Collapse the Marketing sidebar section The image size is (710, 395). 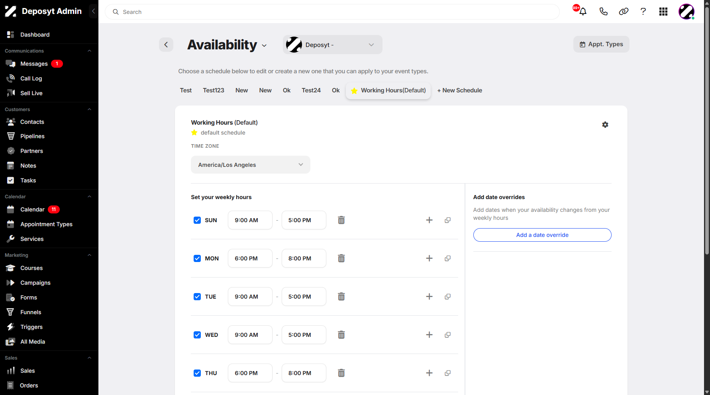click(x=89, y=255)
